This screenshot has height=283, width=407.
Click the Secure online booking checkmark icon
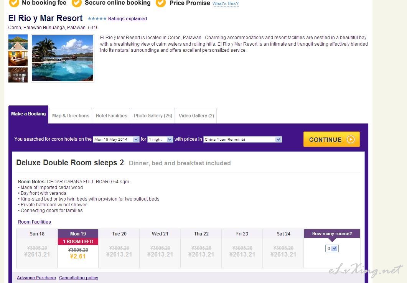point(77,3)
